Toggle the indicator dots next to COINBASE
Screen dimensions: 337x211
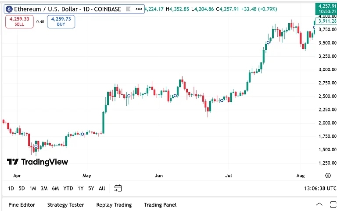(139, 9)
